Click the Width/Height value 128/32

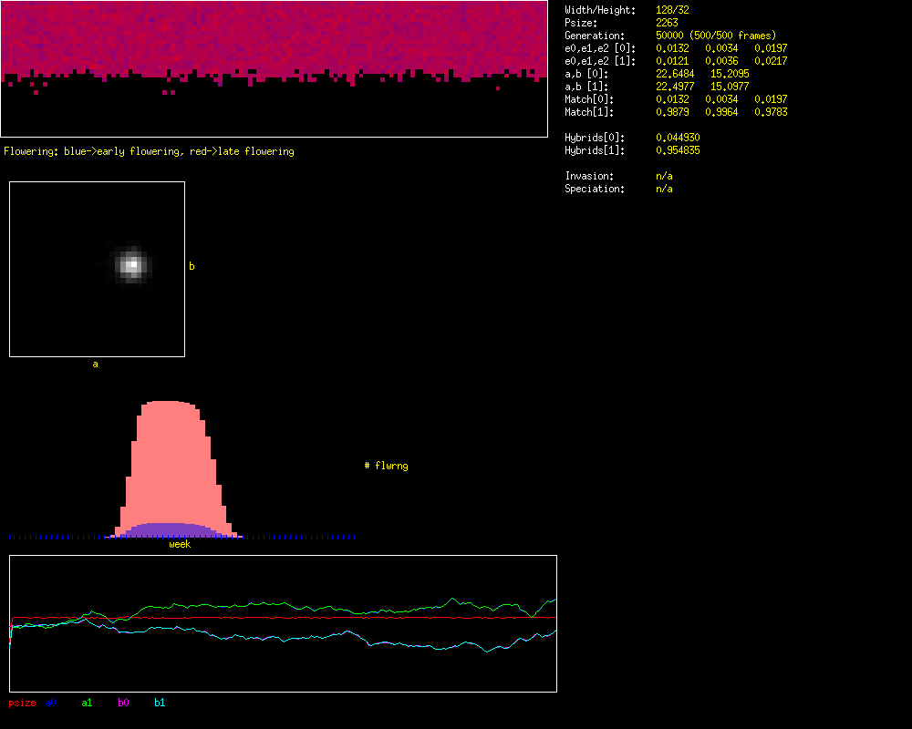(673, 10)
